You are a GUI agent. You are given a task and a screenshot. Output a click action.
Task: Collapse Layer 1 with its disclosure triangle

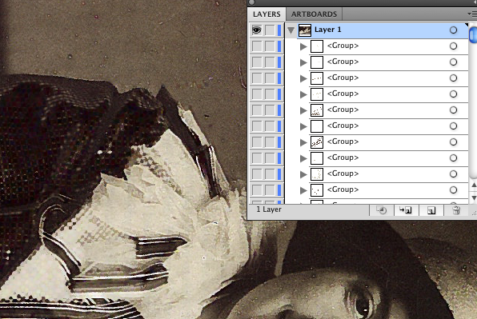pos(291,30)
